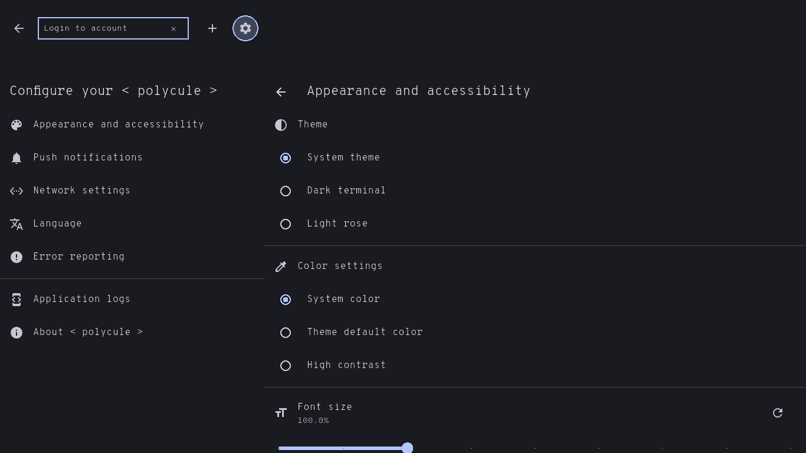
Task: Clear the Login to account field
Action: [173, 28]
